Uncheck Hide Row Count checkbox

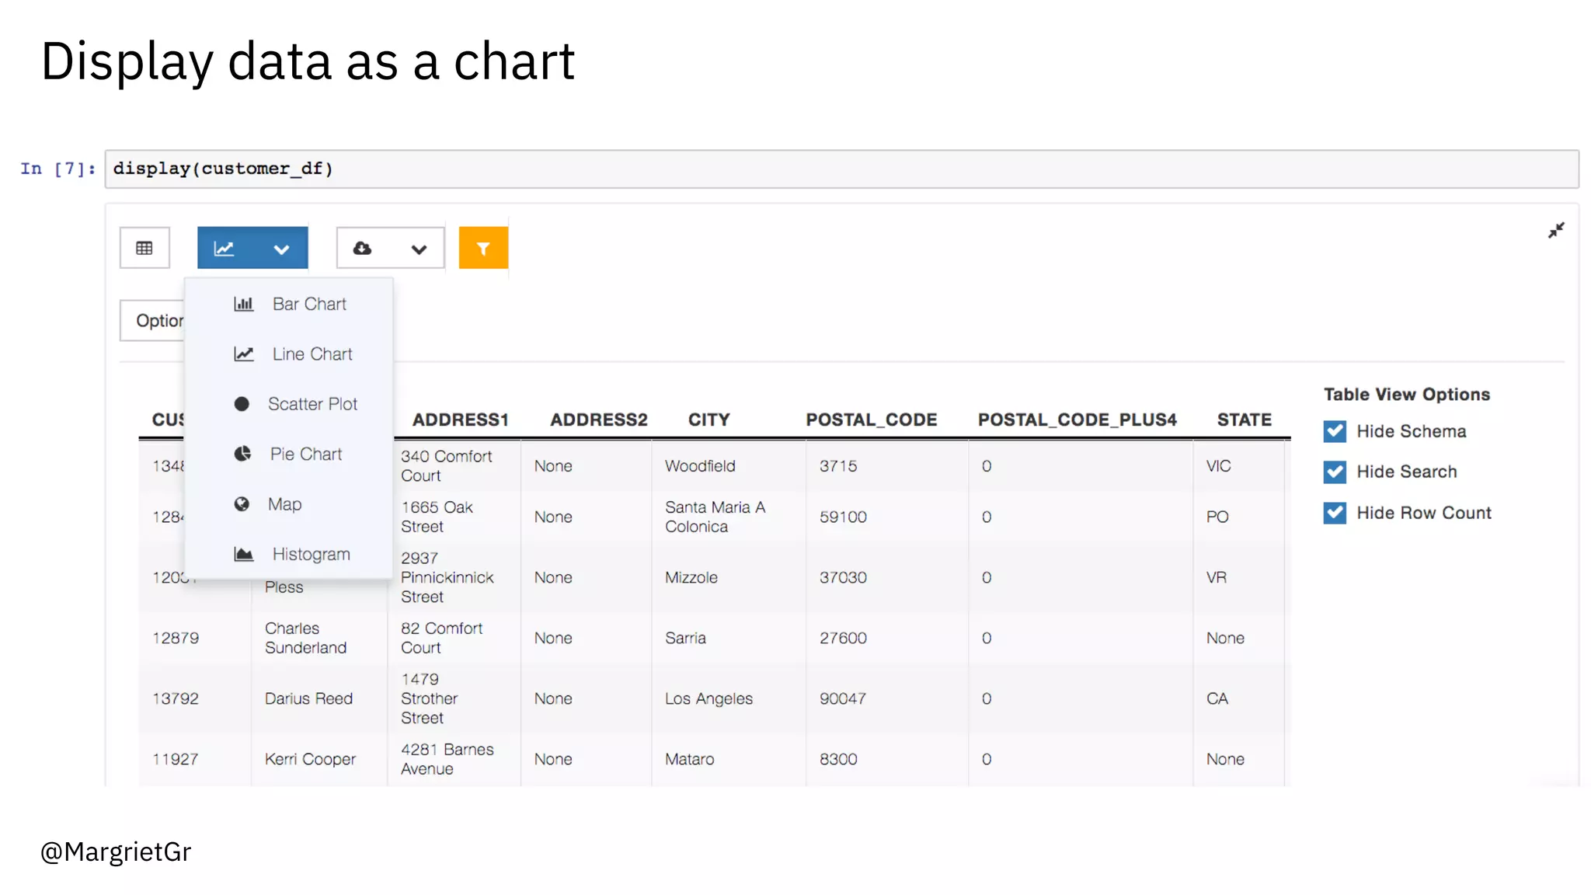(1335, 513)
